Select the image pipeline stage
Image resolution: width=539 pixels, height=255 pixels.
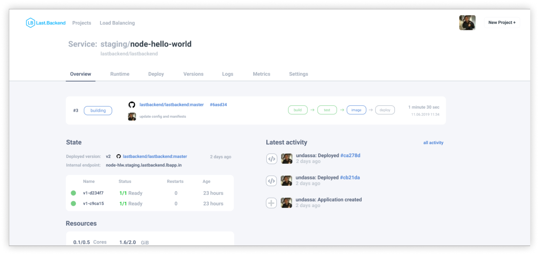356,110
